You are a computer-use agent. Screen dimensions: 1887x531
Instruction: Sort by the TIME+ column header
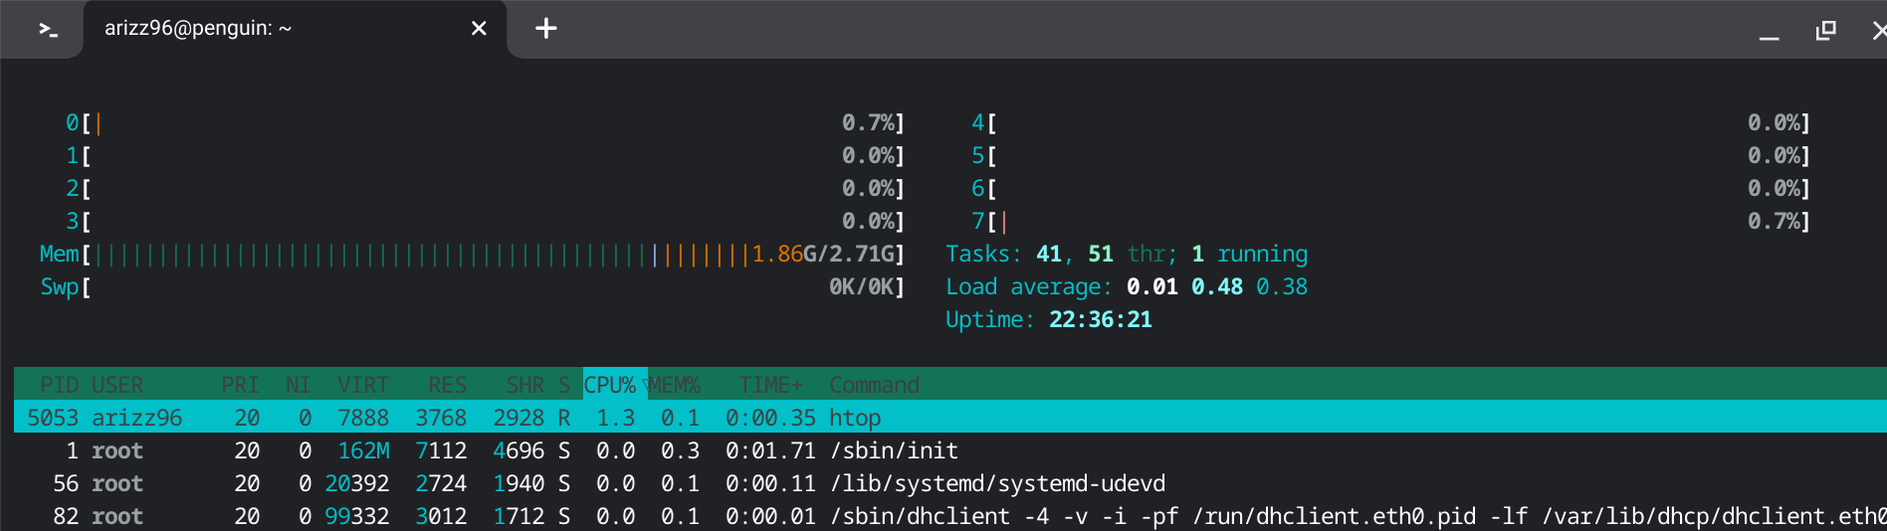(769, 385)
